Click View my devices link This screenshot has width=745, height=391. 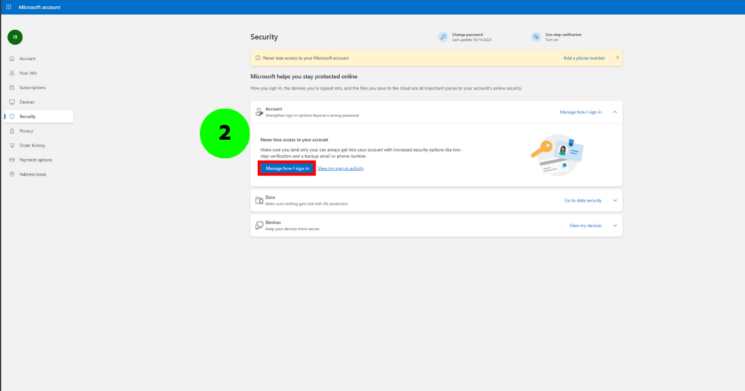click(585, 225)
